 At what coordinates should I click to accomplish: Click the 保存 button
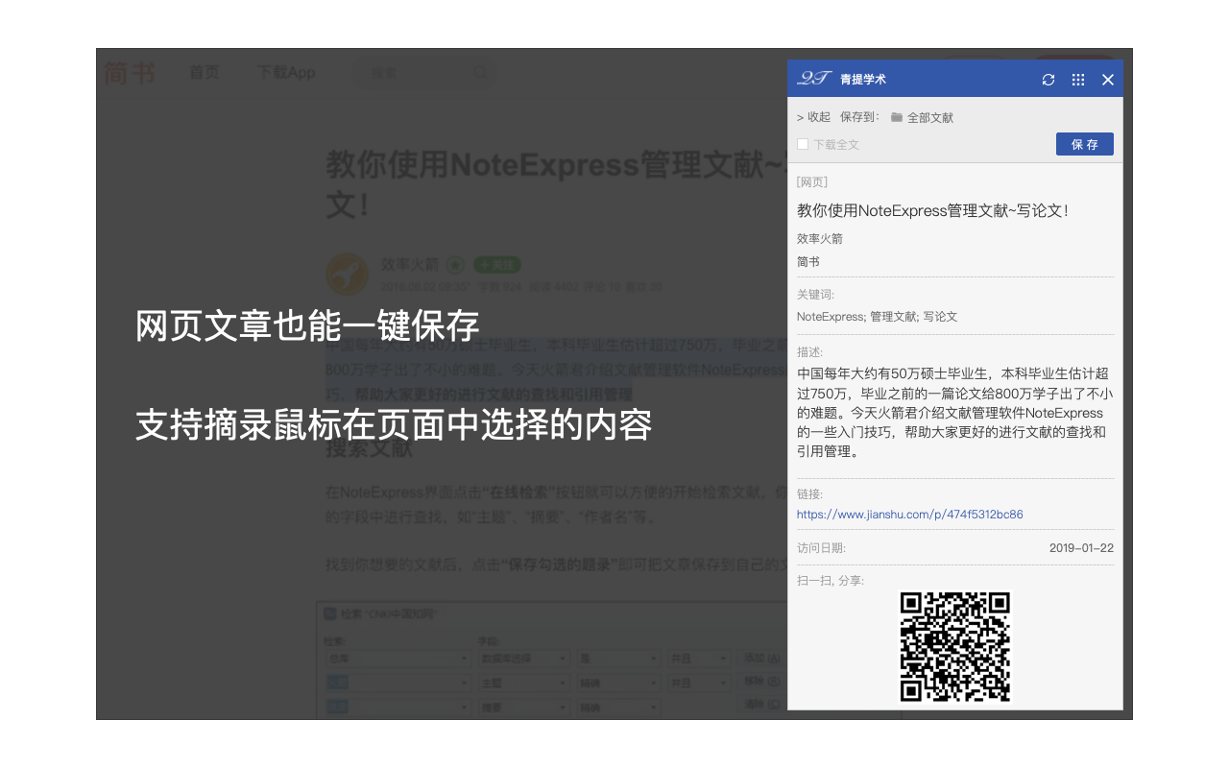(x=1085, y=144)
